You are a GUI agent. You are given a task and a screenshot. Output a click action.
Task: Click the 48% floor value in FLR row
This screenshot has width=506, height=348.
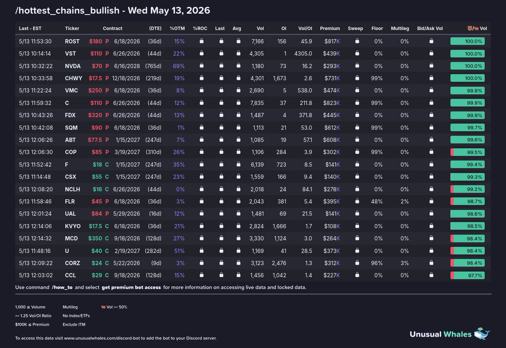coord(377,201)
